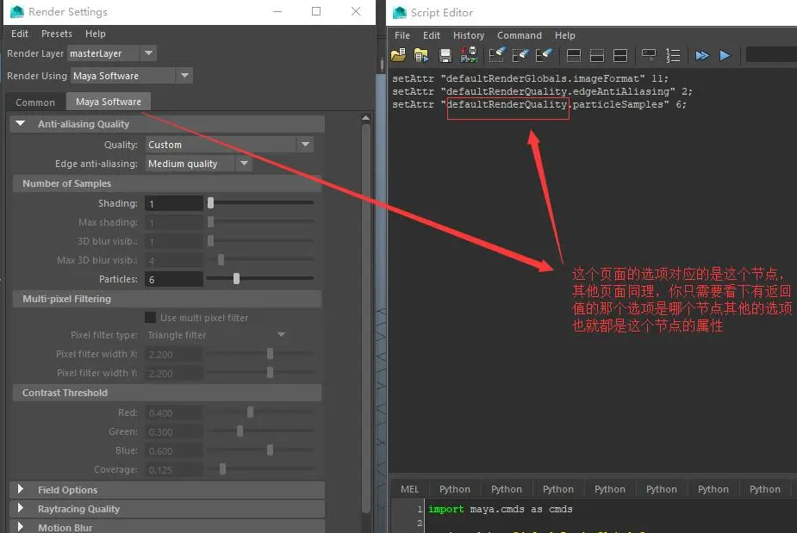The width and height of the screenshot is (797, 533).
Task: Open Help menu in Render Settings
Action: (x=95, y=34)
